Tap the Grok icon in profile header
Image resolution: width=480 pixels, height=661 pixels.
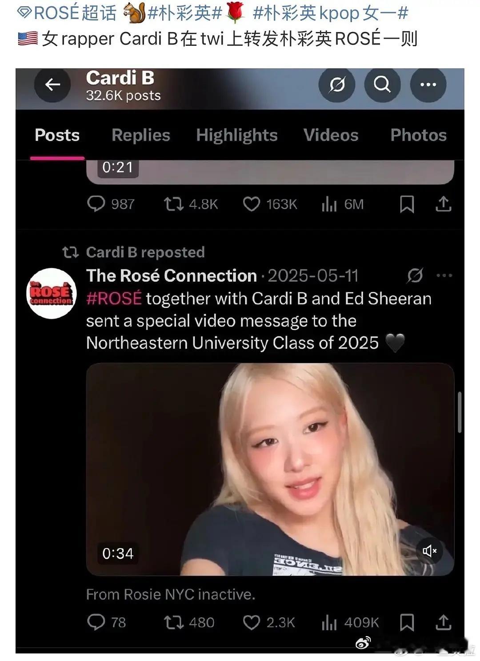[337, 84]
